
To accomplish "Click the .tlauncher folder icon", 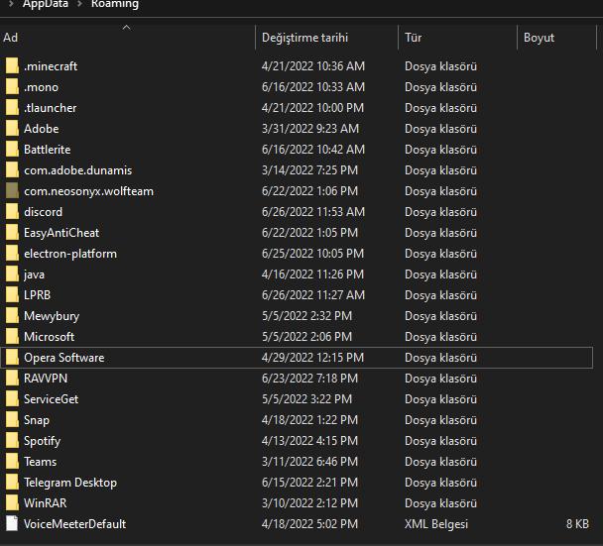I will pos(12,108).
